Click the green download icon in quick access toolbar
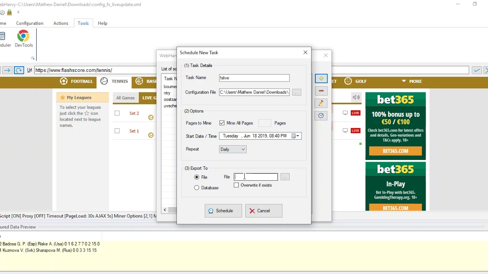This screenshot has height=274, width=488. [10, 12]
